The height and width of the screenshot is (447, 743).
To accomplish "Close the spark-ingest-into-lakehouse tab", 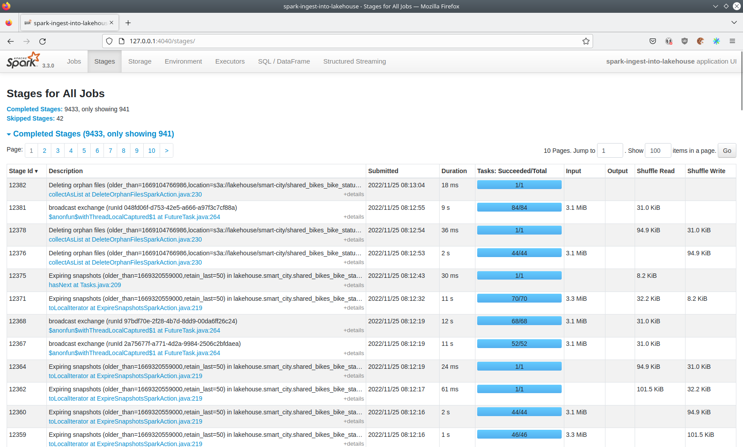I will [111, 23].
